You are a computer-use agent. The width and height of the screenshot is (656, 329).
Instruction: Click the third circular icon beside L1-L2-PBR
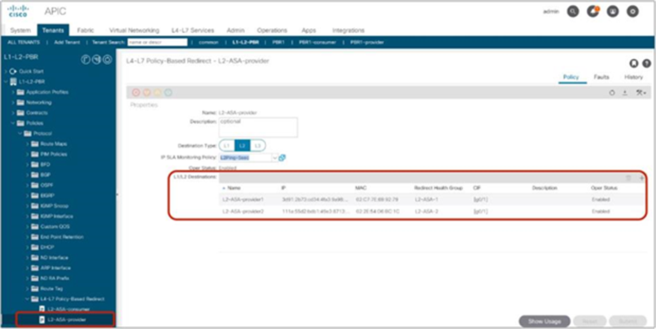point(107,60)
